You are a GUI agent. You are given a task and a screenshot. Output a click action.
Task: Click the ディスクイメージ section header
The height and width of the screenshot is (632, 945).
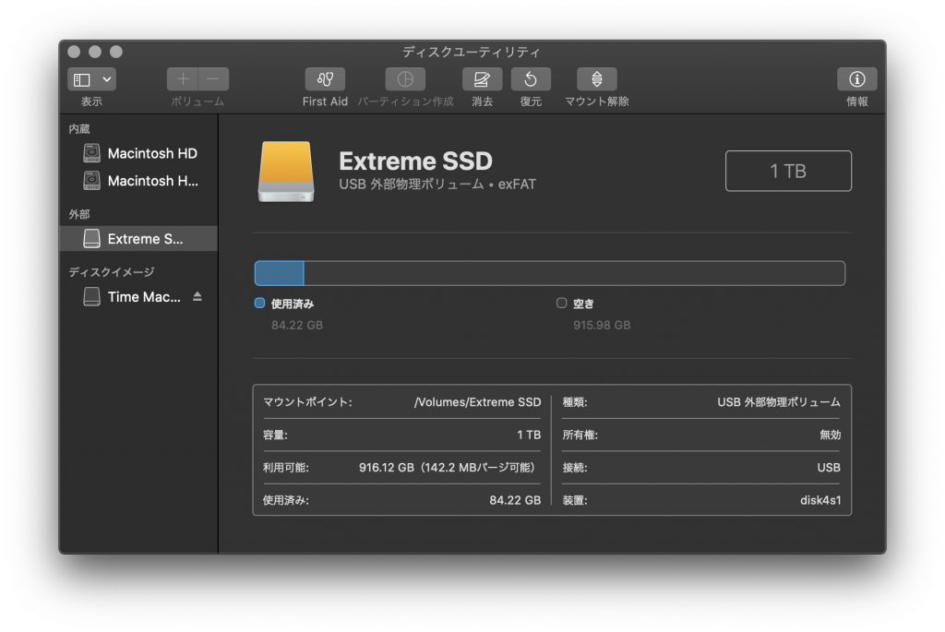[x=112, y=272]
